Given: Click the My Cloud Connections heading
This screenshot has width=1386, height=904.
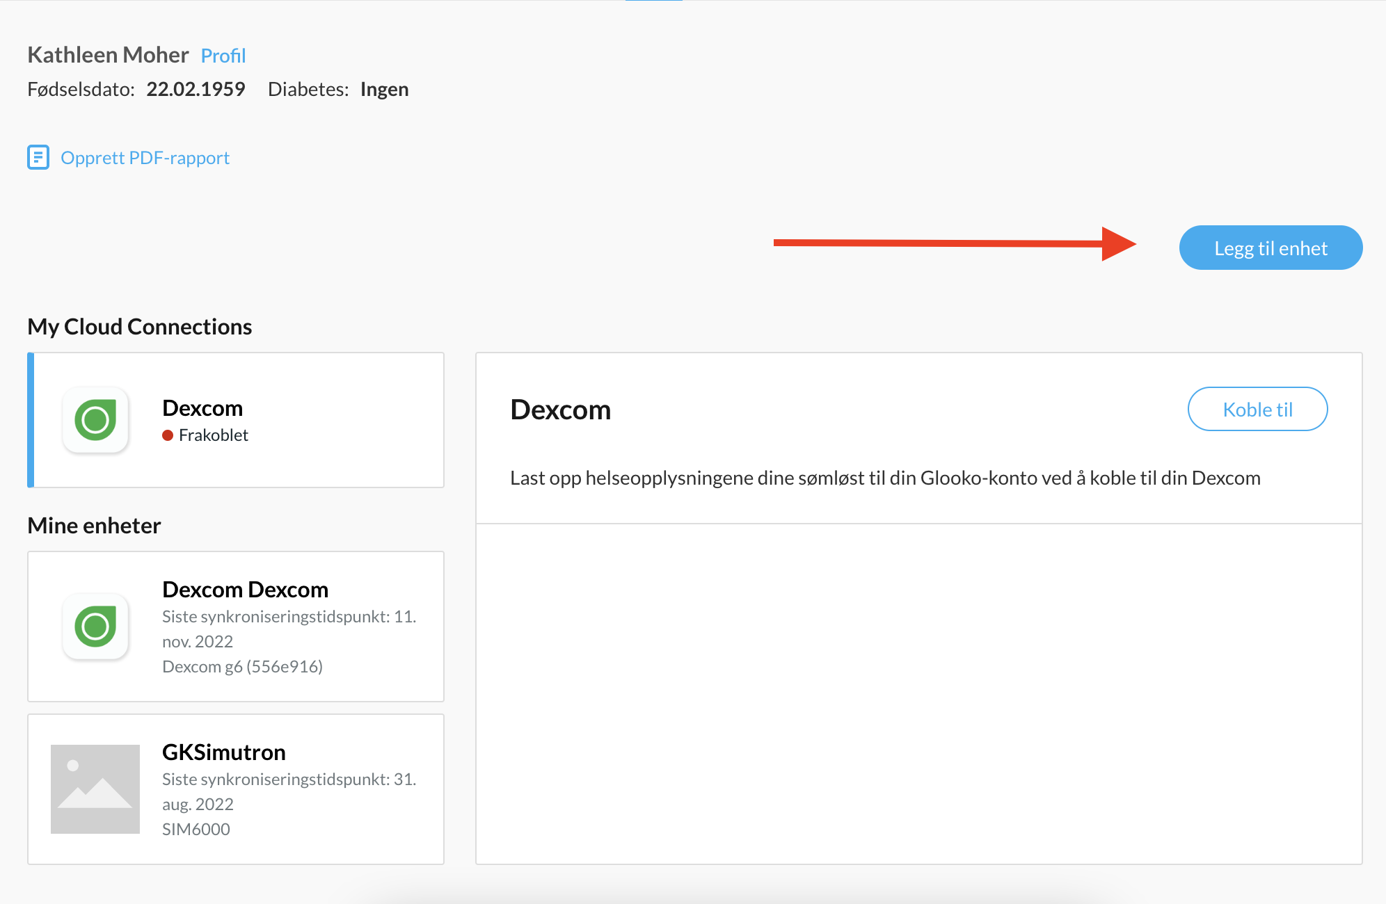Looking at the screenshot, I should pyautogui.click(x=139, y=327).
